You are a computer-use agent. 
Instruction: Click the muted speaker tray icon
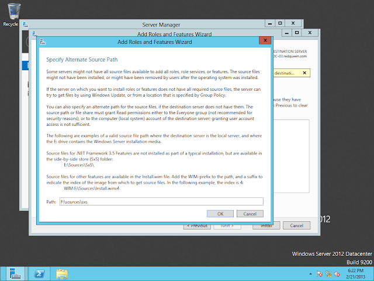point(337,274)
